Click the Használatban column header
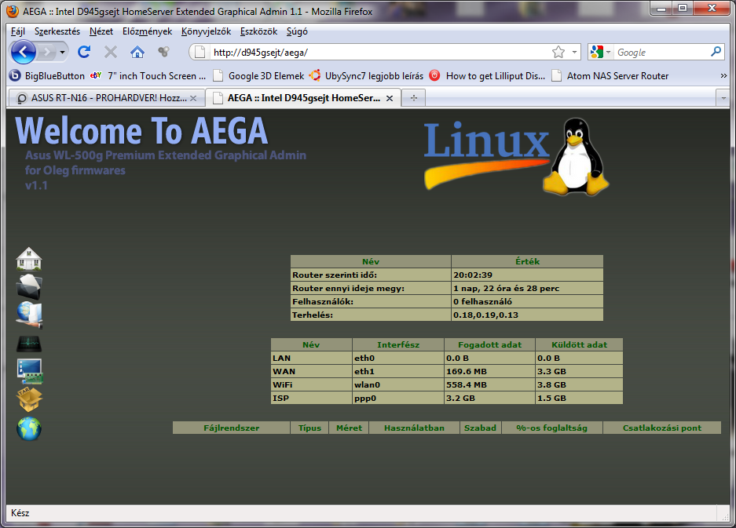The height and width of the screenshot is (528, 736). [414, 428]
